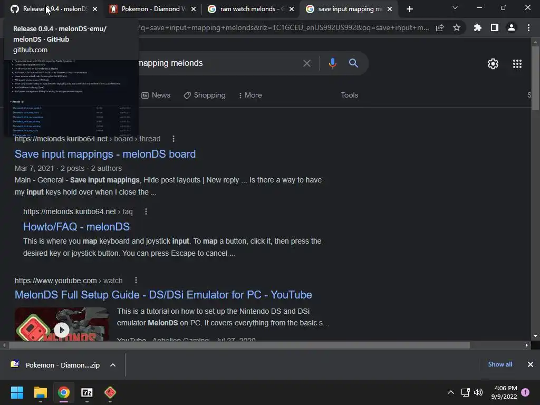Open the notification center badge

pyautogui.click(x=525, y=392)
